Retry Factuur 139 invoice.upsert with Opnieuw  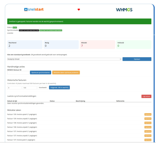[148, 114]
